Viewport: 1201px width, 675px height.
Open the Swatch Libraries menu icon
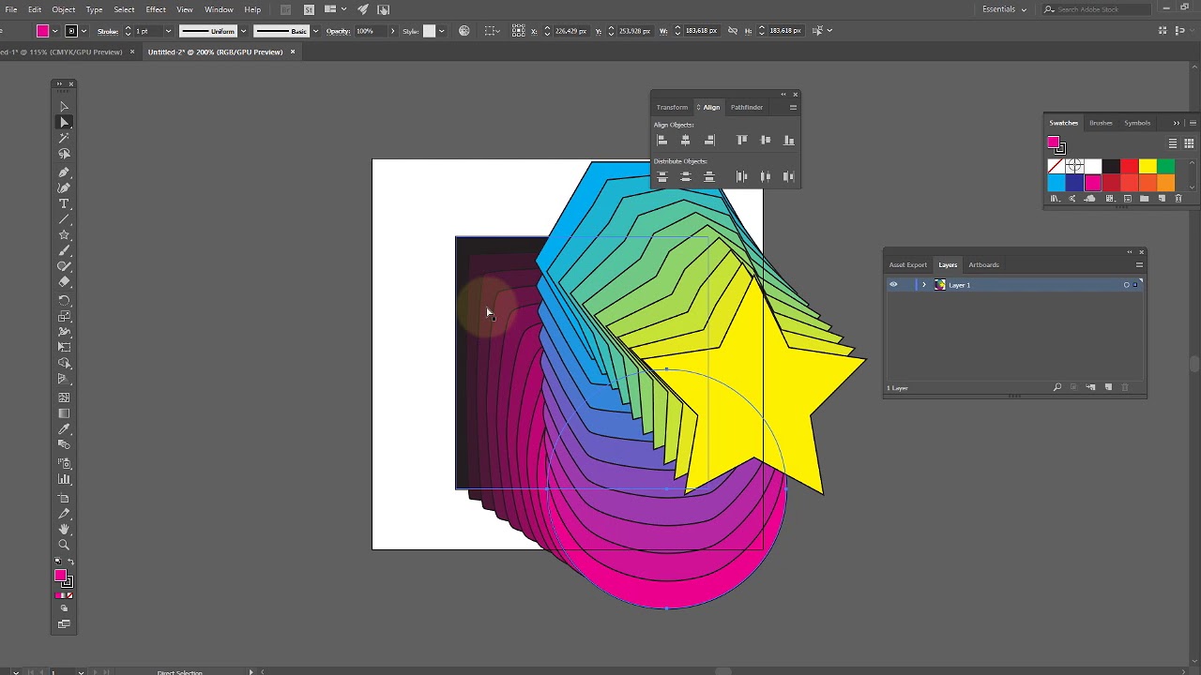(x=1055, y=199)
